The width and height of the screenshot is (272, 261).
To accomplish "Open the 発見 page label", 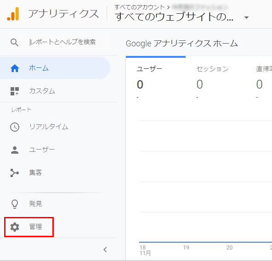I will pyautogui.click(x=35, y=204).
